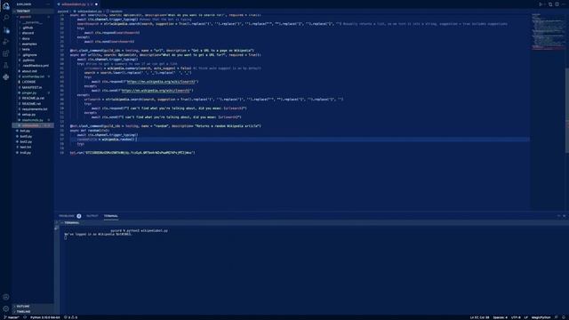Image resolution: width=569 pixels, height=320 pixels.
Task: Open the Explorer view in activity bar
Action: tap(6, 6)
